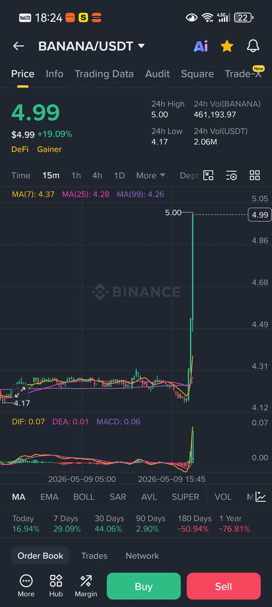This screenshot has height=607, width=272.
Task: Open the Trading Data tab
Action: tap(104, 74)
